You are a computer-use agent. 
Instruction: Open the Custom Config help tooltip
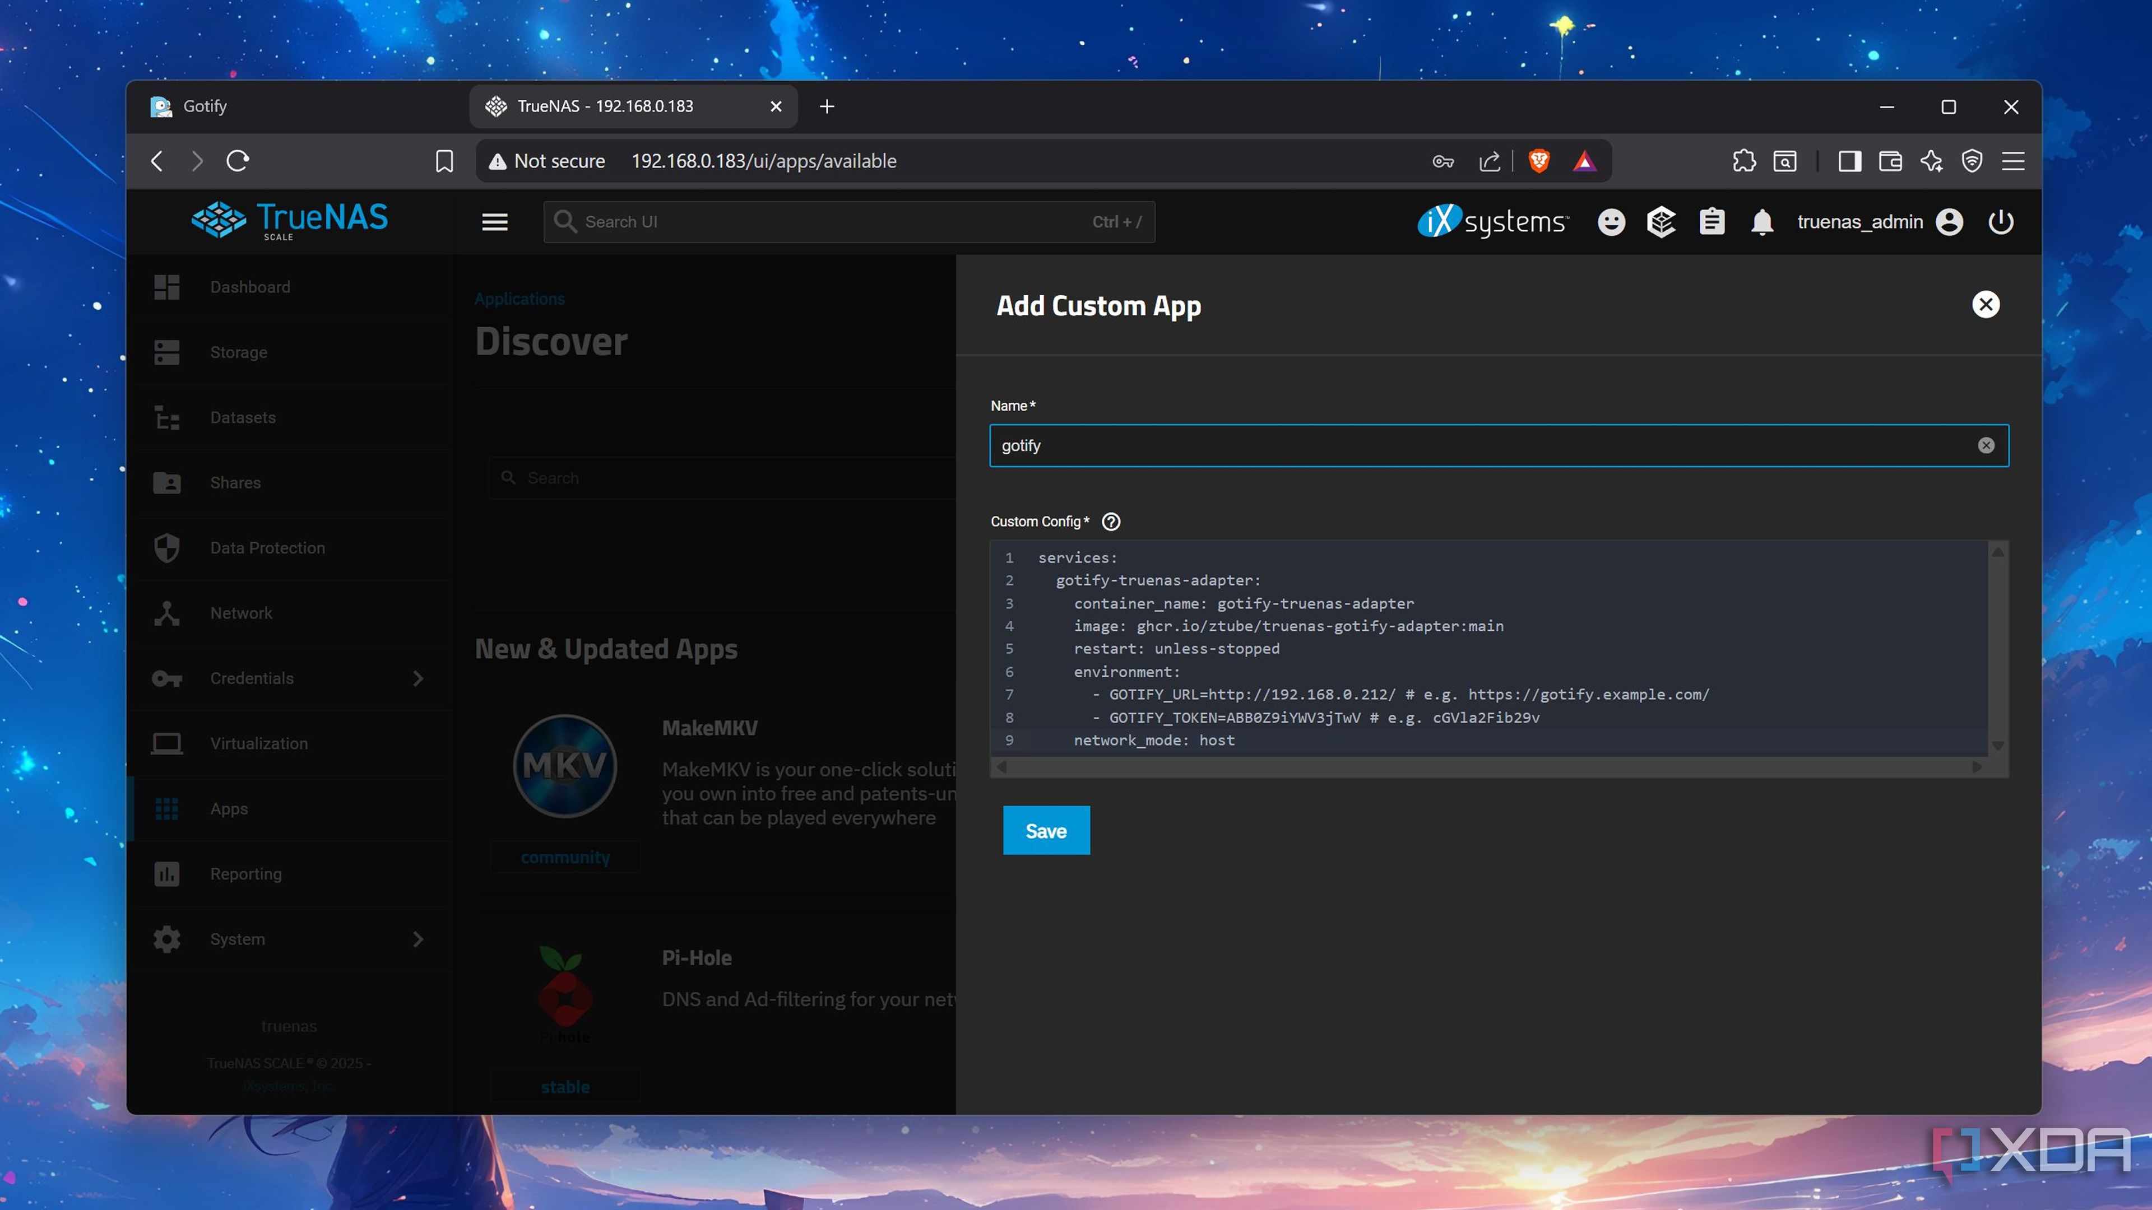1111,522
